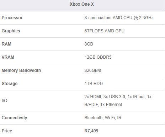This screenshot has height=137, width=165.
Task: Click the 8-core custom AMD CPU value
Action: click(119, 18)
